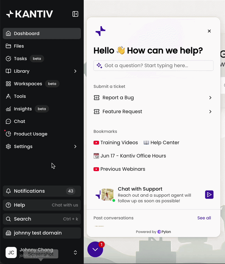The height and width of the screenshot is (264, 225).
Task: Click See all past conversations
Action: click(204, 218)
